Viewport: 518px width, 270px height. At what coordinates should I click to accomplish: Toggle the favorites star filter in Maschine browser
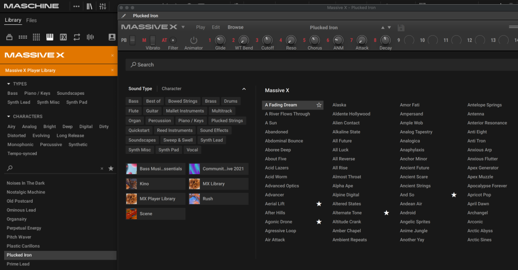pos(111,168)
